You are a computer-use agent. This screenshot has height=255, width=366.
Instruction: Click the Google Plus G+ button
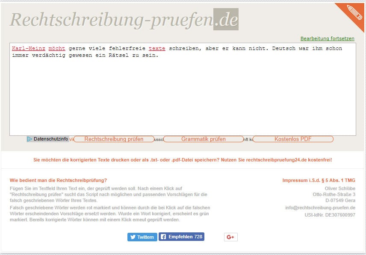coord(230,237)
